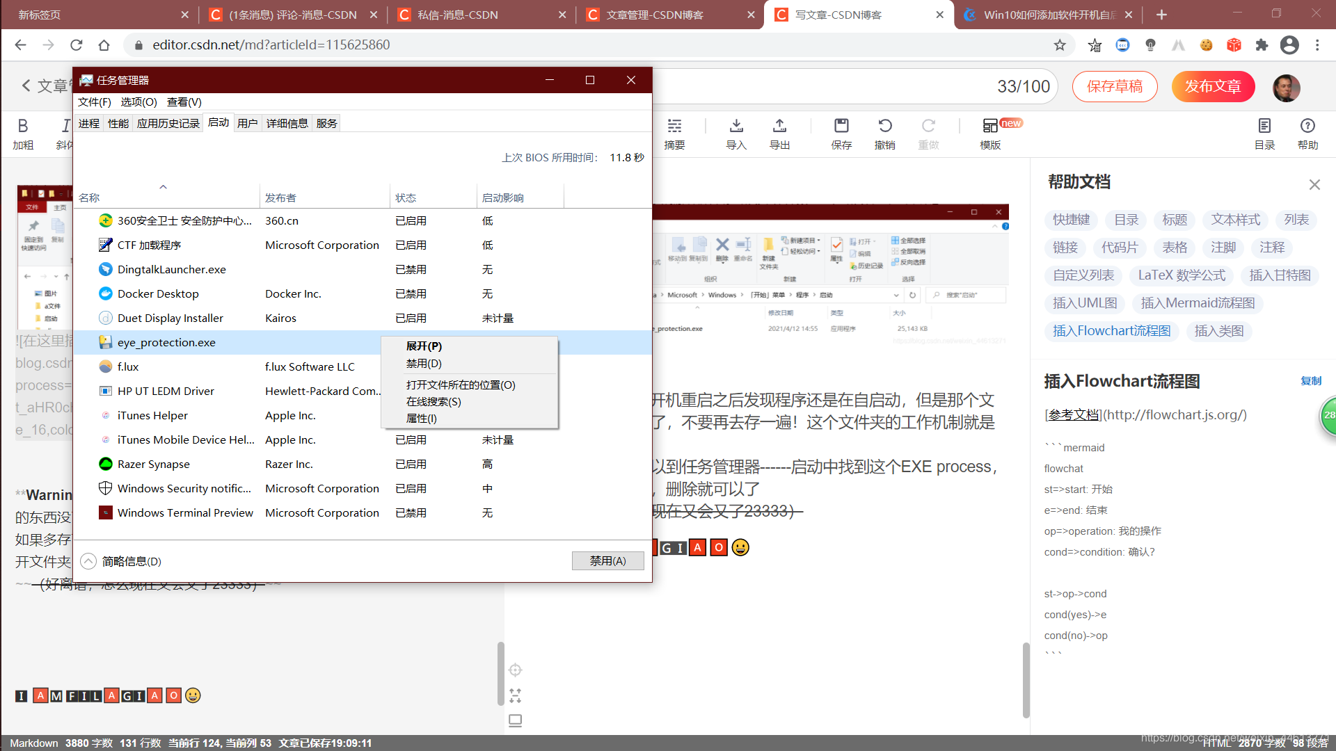Image resolution: width=1336 pixels, height=751 pixels.
Task: Open a new browser tab with plus
Action: click(x=1161, y=15)
